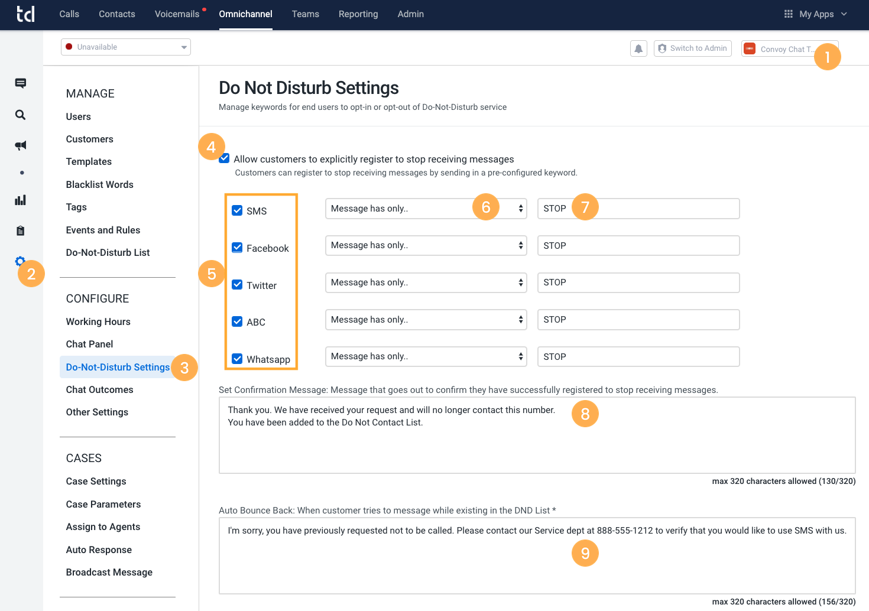This screenshot has width=869, height=611.
Task: Open ABC row Message has only dropdown
Action: pos(426,320)
